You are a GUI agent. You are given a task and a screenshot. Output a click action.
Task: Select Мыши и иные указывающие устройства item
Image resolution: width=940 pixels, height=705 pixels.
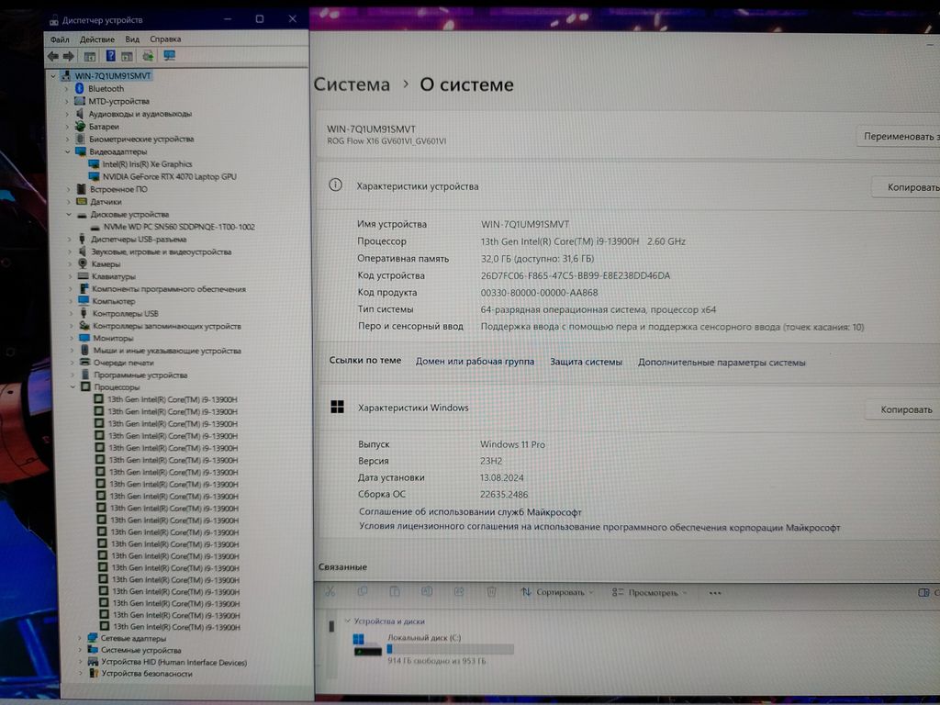(x=167, y=351)
